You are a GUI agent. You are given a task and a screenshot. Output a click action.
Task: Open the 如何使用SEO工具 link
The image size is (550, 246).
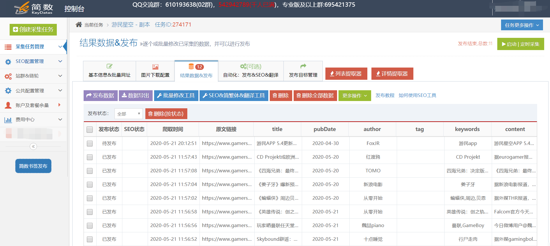pyautogui.click(x=417, y=95)
